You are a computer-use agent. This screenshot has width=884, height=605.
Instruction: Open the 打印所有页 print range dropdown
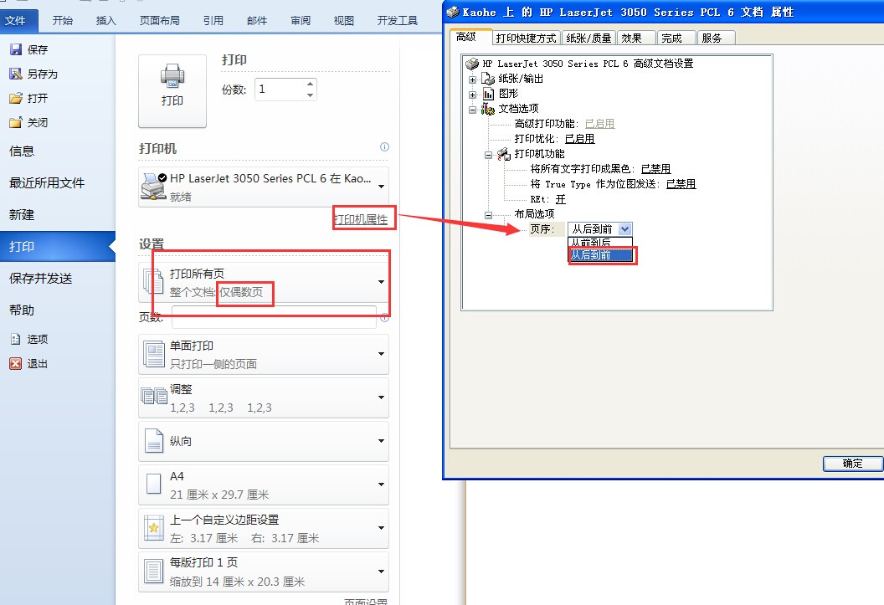382,282
